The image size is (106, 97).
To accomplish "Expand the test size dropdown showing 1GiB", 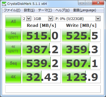I will [x=43, y=18].
